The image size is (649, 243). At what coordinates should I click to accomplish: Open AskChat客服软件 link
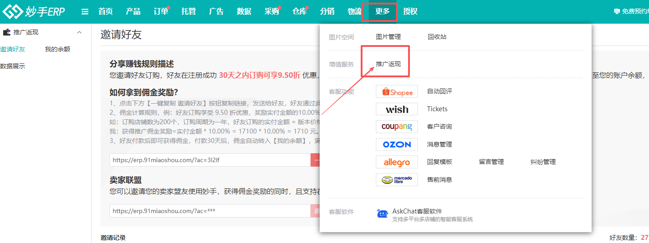[417, 211]
